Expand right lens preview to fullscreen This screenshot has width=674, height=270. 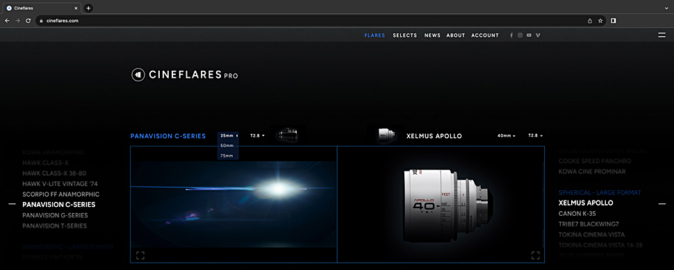point(535,255)
